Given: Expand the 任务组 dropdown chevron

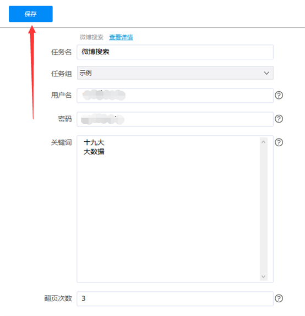Looking at the screenshot, I should pyautogui.click(x=266, y=73).
